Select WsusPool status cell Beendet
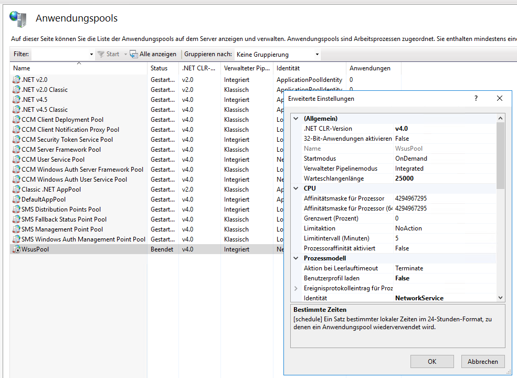 click(162, 249)
